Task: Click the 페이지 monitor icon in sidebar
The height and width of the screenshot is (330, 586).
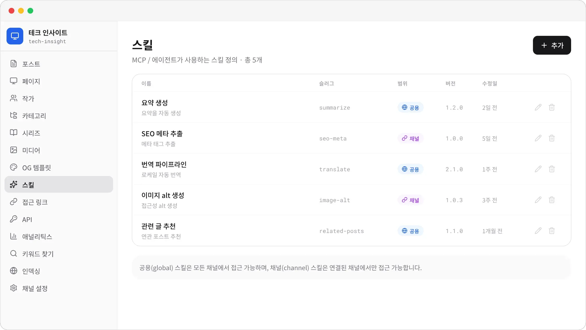Action: (x=14, y=81)
